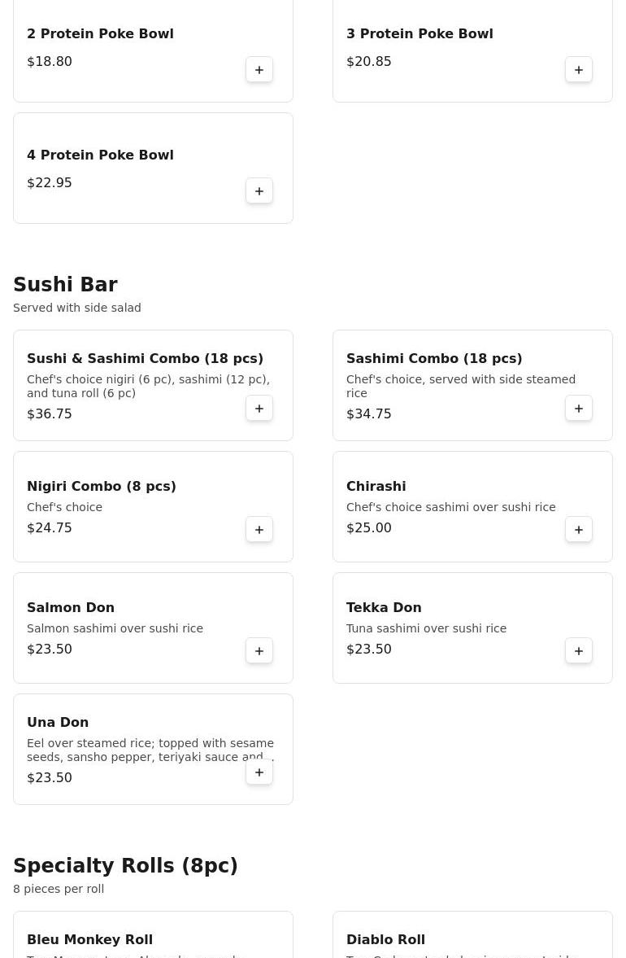Add Una Don to cart
Screen dimensions: 626x958
[259, 772]
